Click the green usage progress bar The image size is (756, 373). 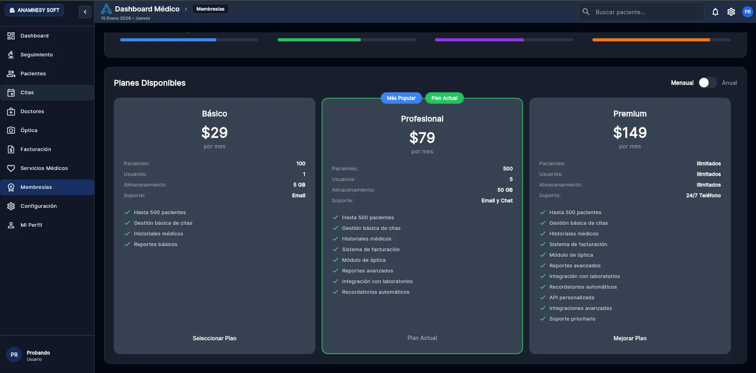pos(347,40)
